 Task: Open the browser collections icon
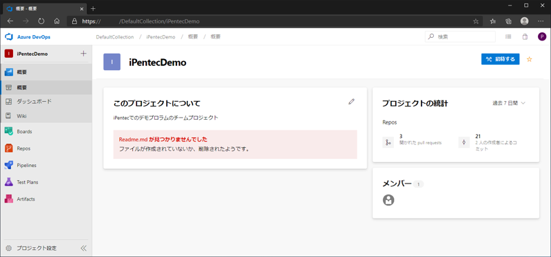[x=508, y=21]
